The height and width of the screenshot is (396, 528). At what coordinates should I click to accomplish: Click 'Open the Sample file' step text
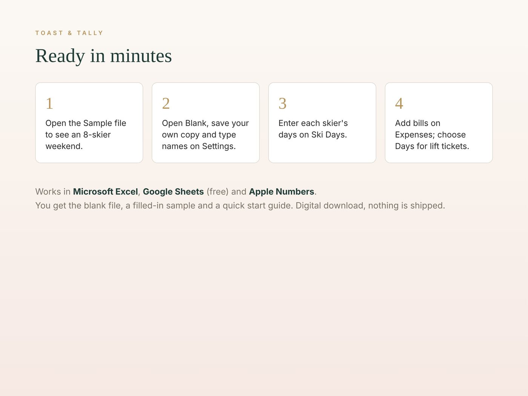coord(86,135)
